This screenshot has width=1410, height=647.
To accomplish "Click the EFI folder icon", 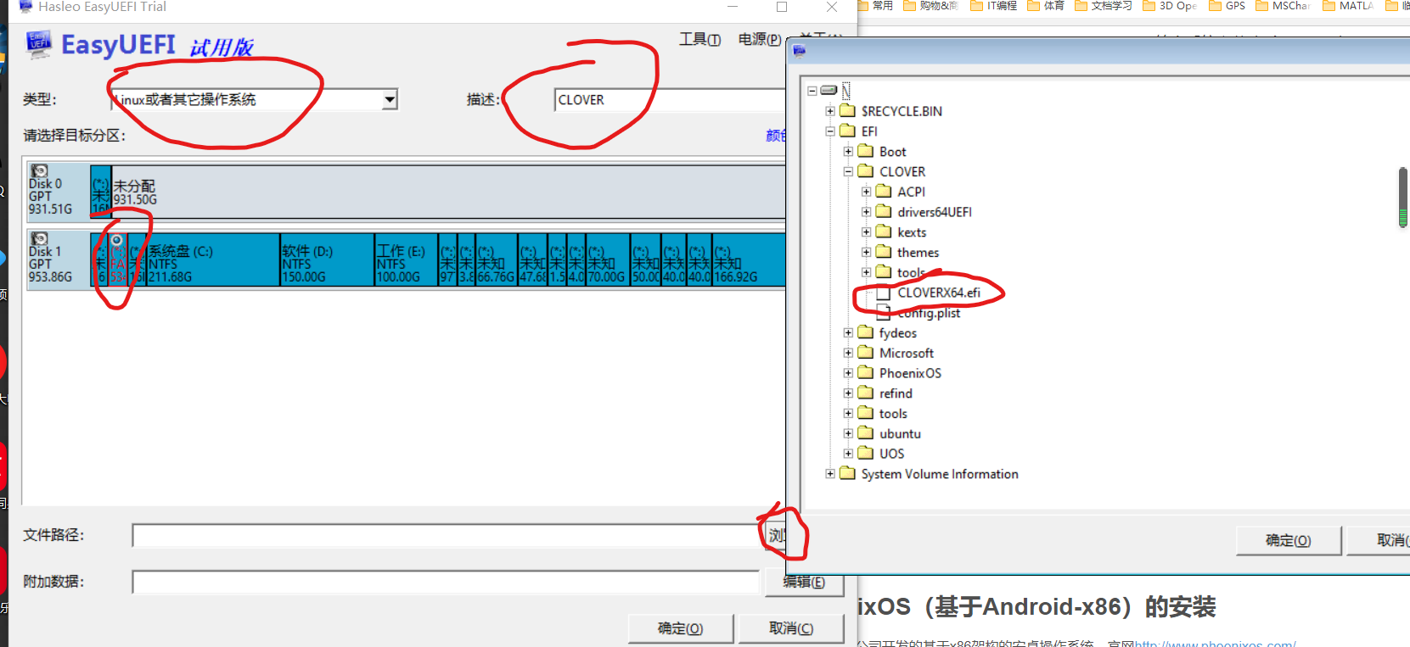I will (848, 131).
